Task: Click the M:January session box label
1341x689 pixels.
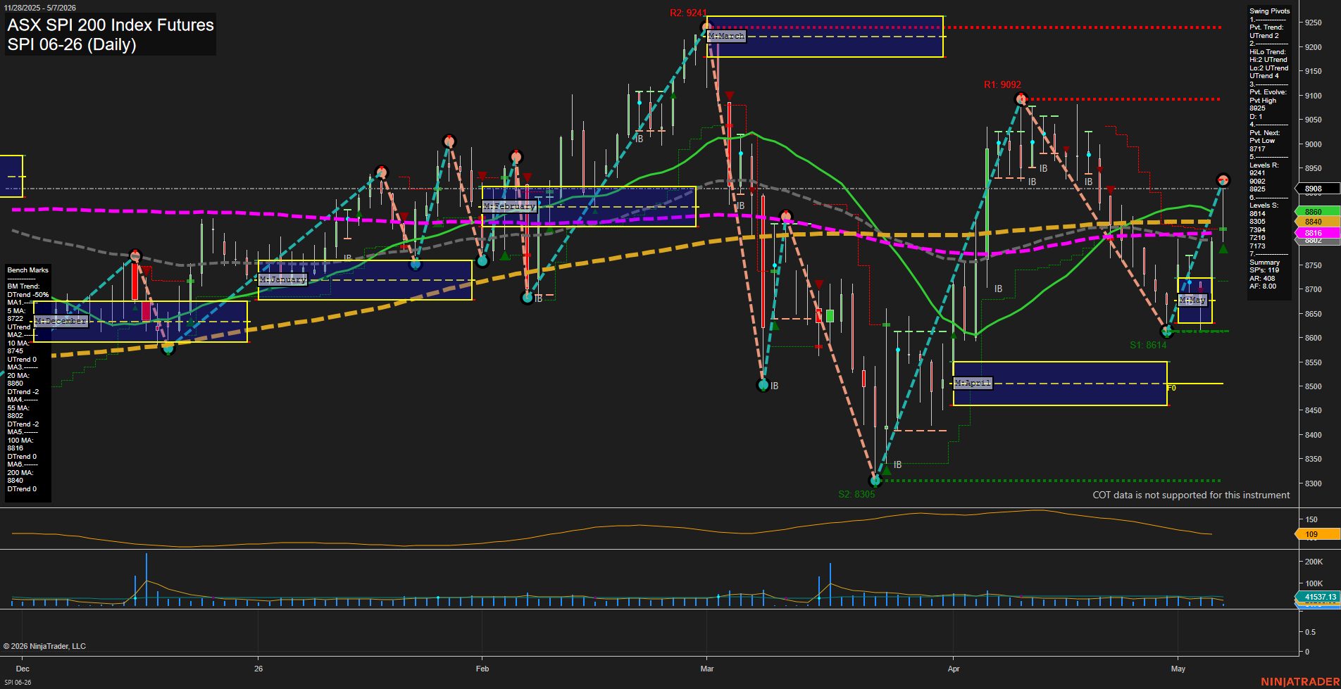Action: 283,279
